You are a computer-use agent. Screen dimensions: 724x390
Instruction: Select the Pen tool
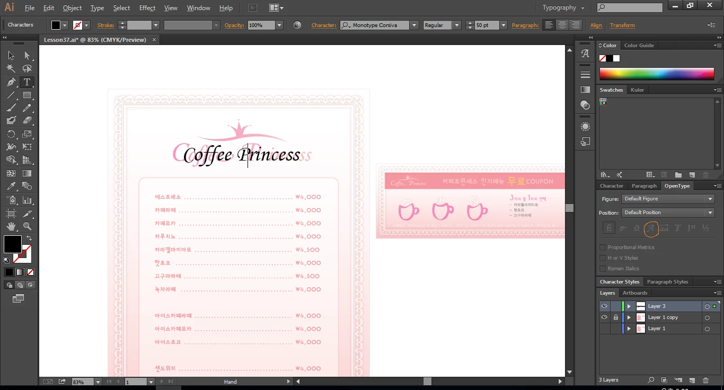click(11, 82)
